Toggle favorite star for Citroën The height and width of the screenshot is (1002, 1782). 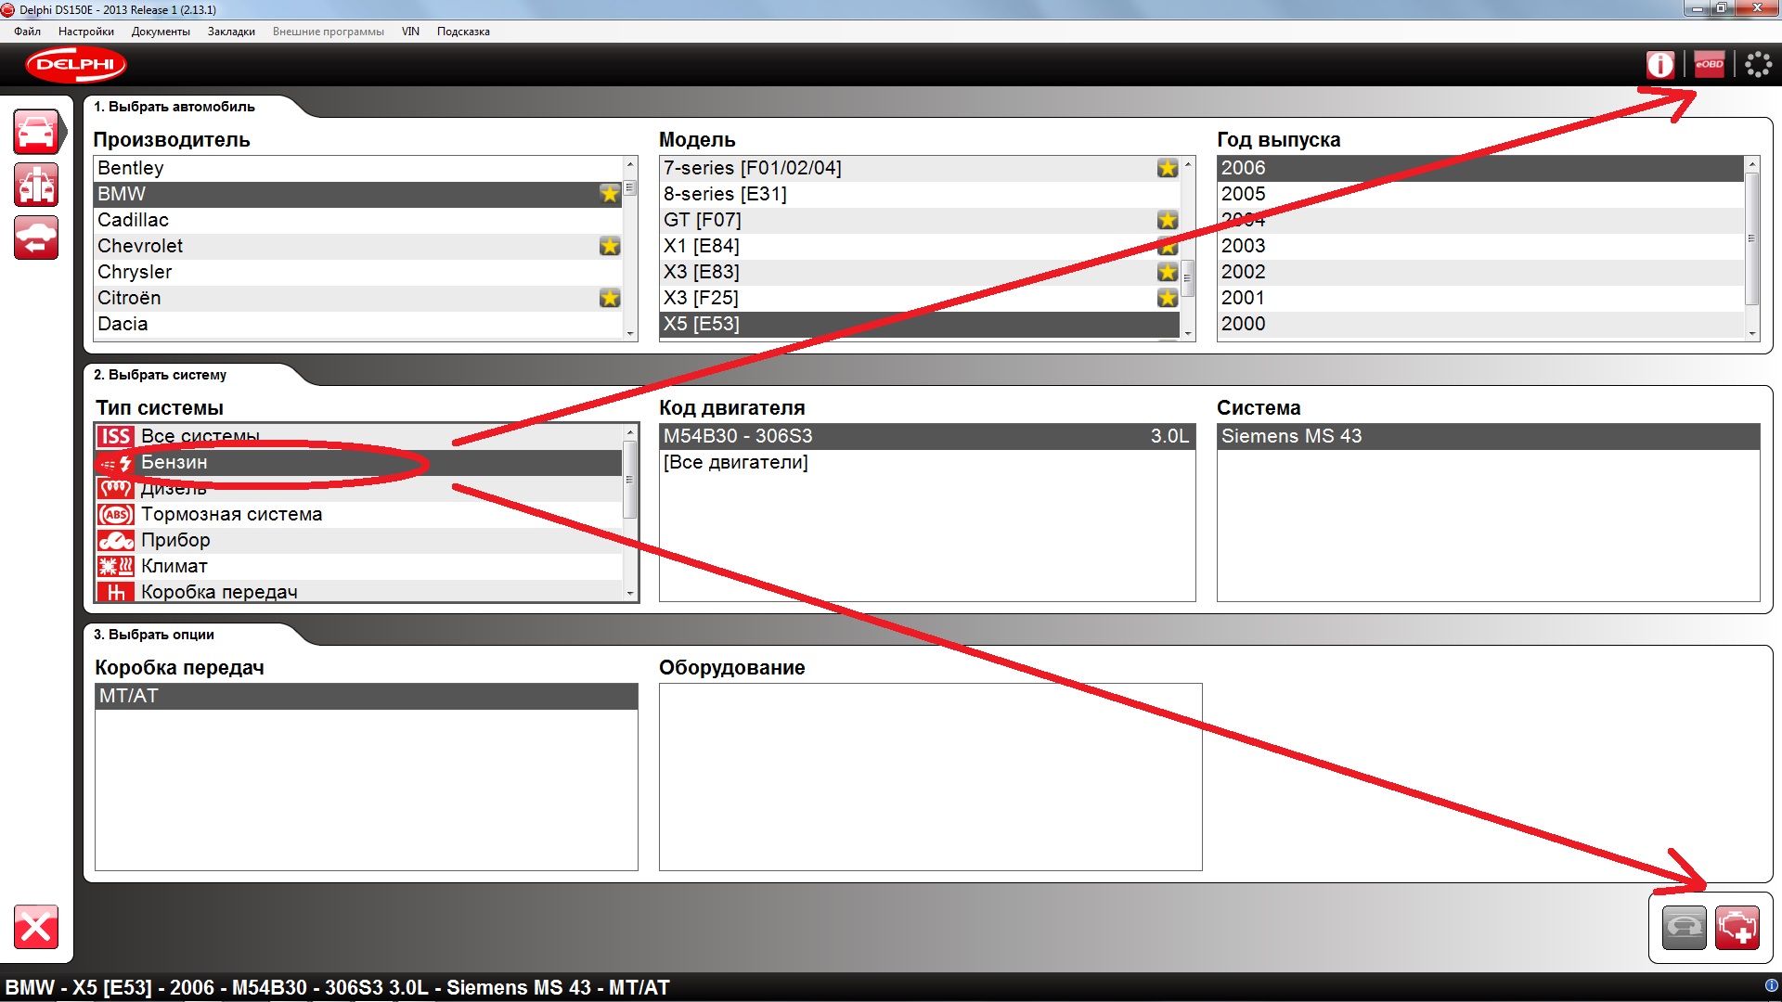pyautogui.click(x=610, y=298)
